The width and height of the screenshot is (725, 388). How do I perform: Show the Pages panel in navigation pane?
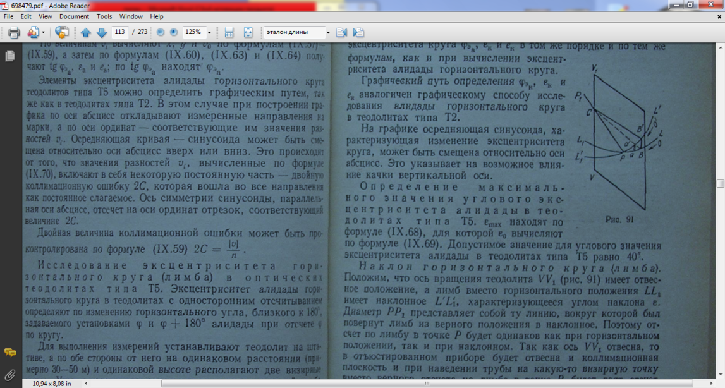[x=9, y=56]
